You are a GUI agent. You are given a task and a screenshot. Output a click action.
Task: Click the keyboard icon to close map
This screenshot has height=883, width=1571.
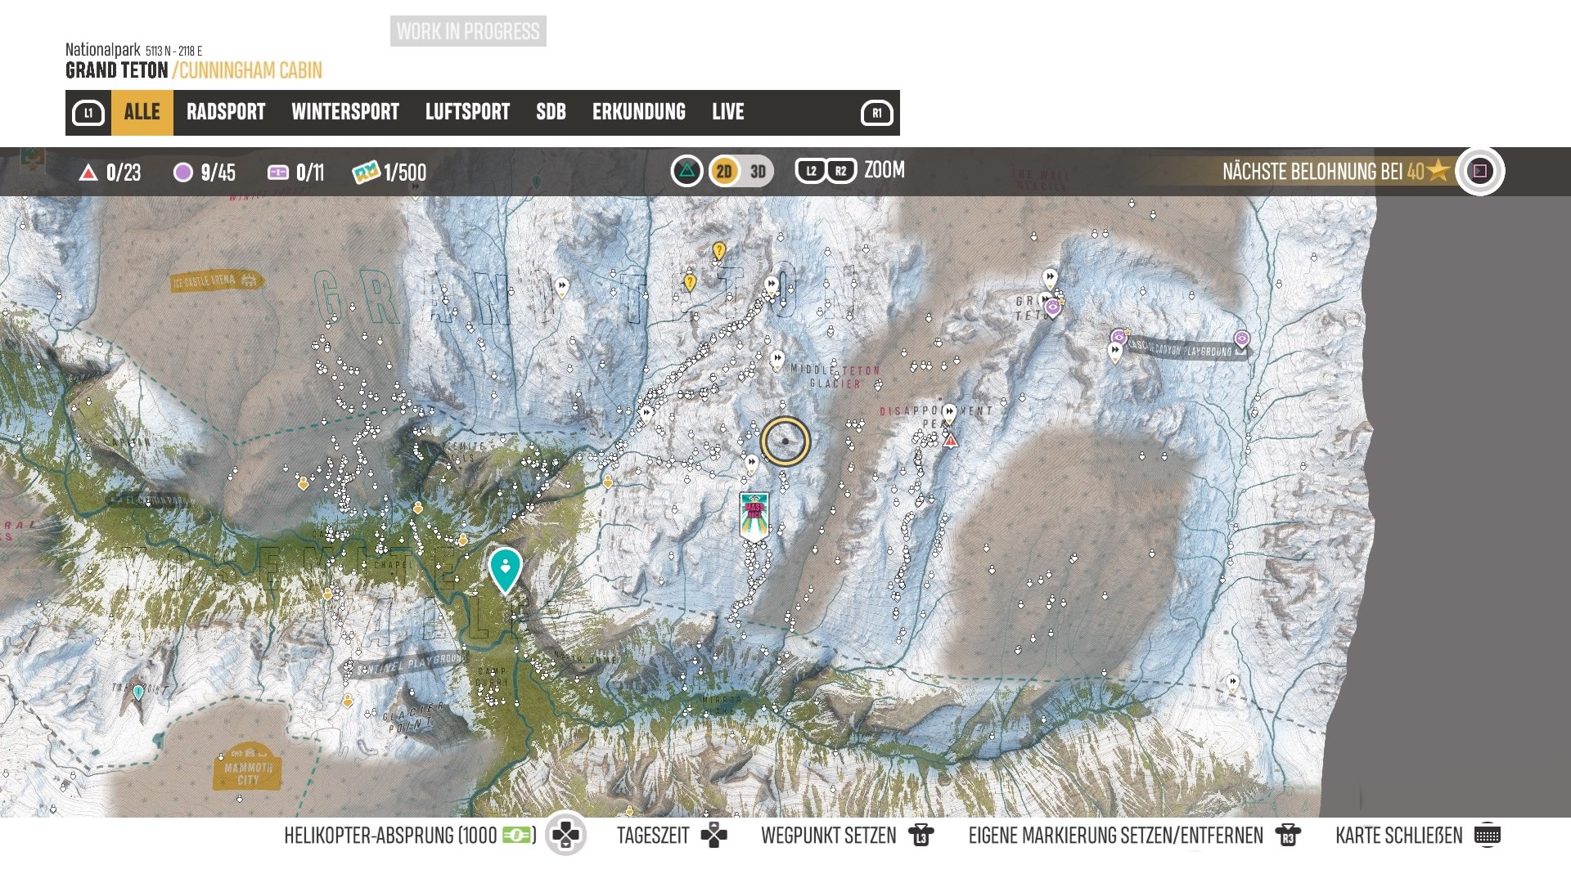[1487, 835]
